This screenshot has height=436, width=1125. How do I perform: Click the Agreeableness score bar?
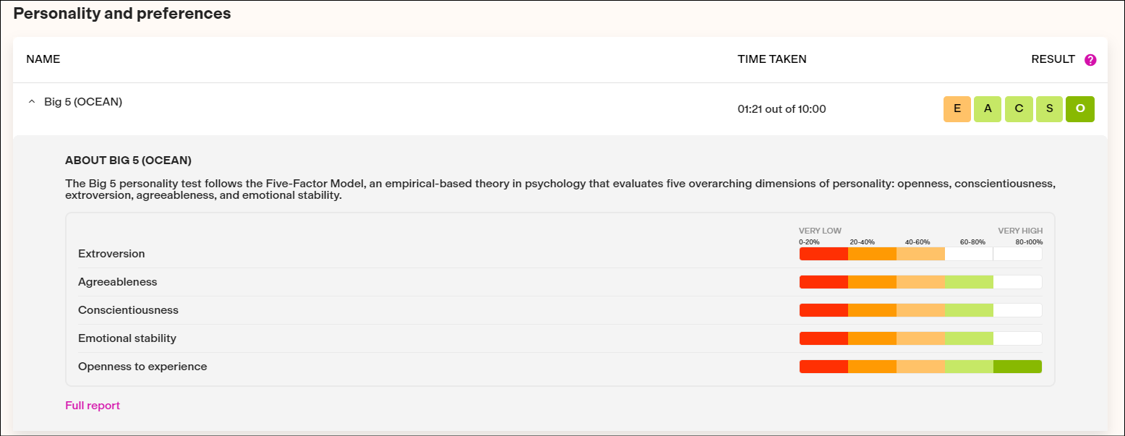[920, 282]
